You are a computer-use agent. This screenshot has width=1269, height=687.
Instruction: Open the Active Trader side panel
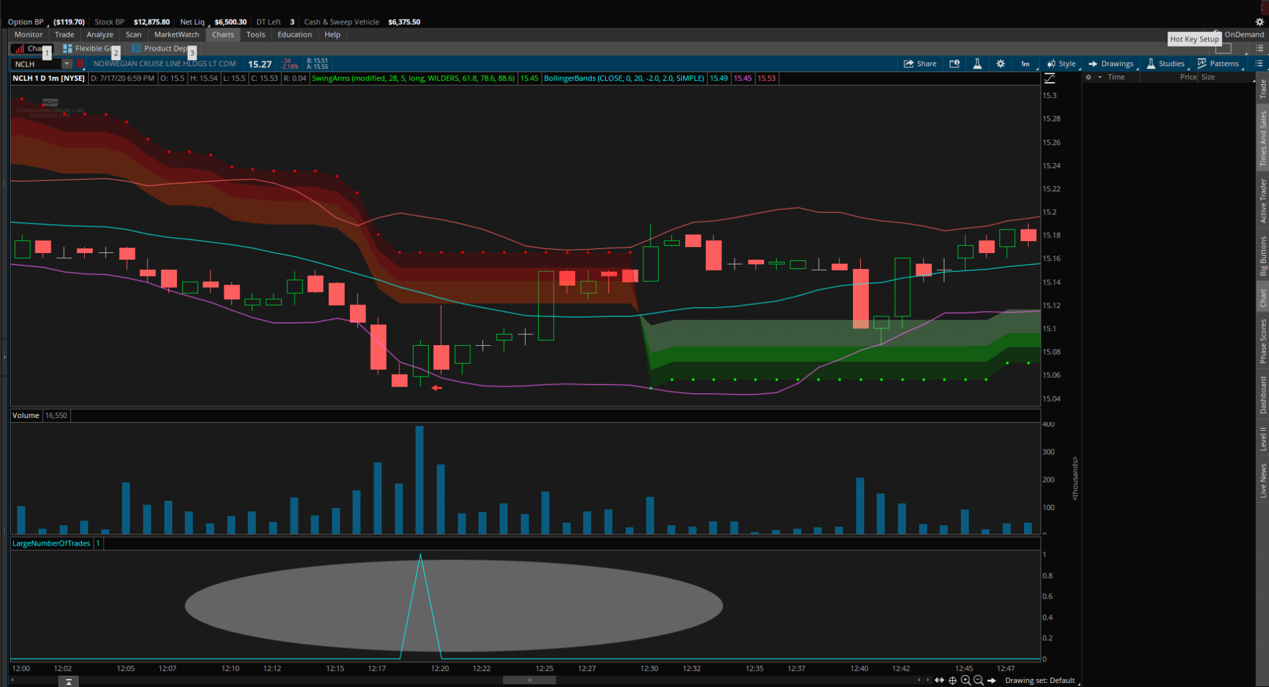(1262, 200)
